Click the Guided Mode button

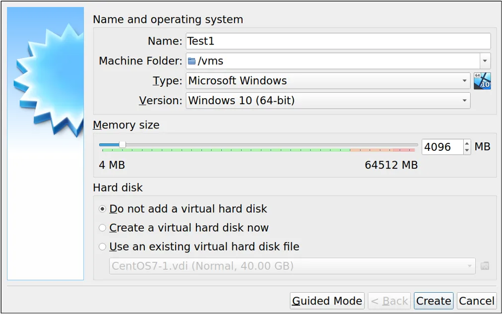click(x=326, y=301)
